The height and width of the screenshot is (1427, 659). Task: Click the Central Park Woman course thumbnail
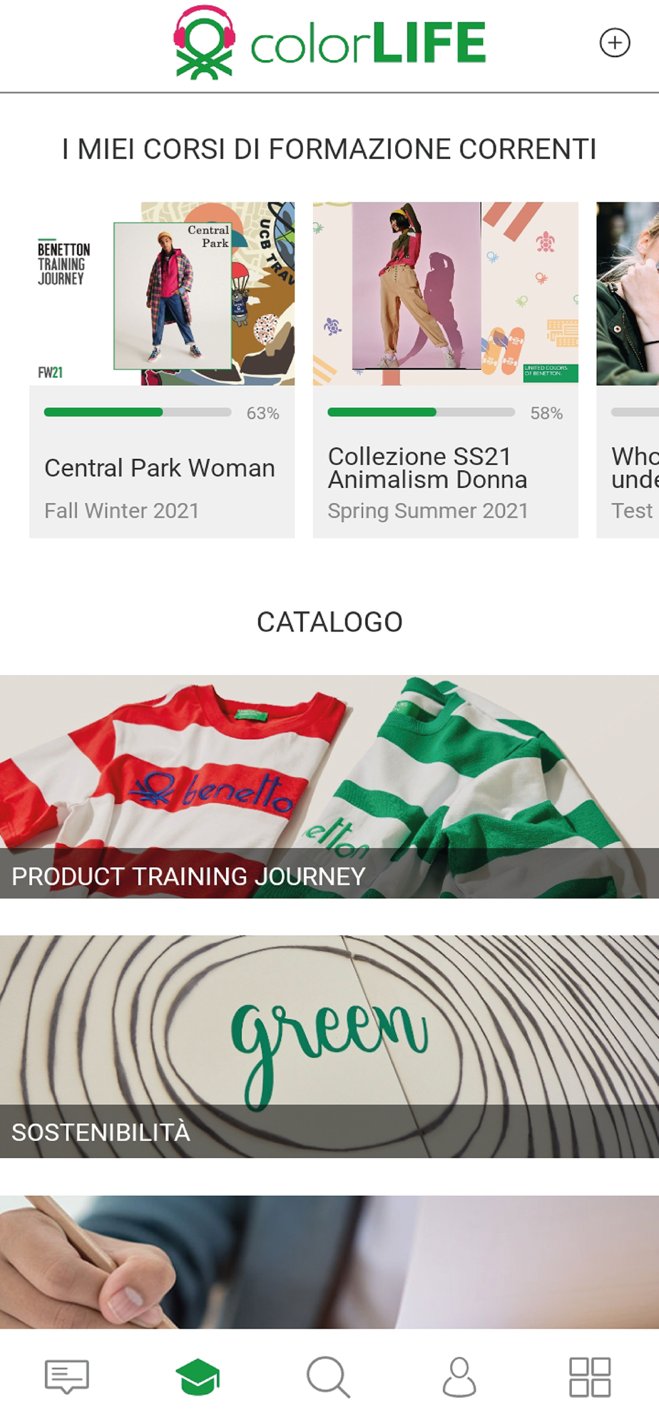pyautogui.click(x=162, y=293)
